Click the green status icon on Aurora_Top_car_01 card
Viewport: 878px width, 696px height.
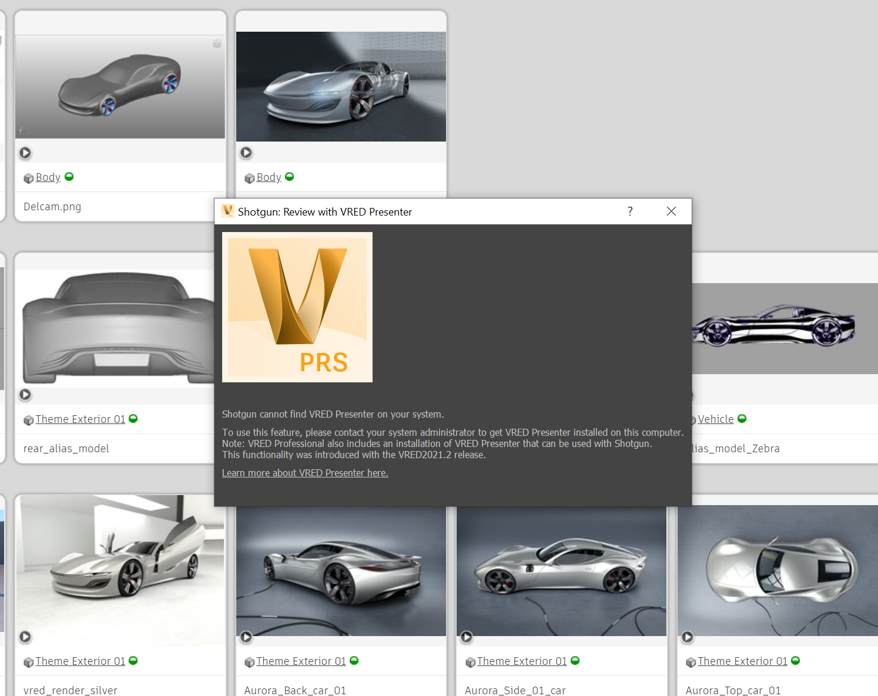pos(796,660)
